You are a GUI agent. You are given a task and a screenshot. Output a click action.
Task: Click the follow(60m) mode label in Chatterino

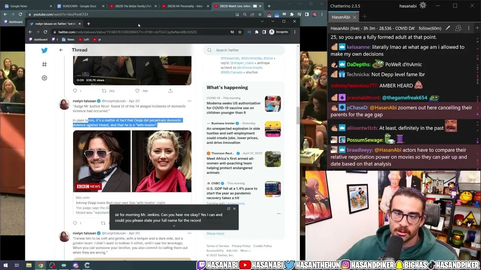point(431,28)
